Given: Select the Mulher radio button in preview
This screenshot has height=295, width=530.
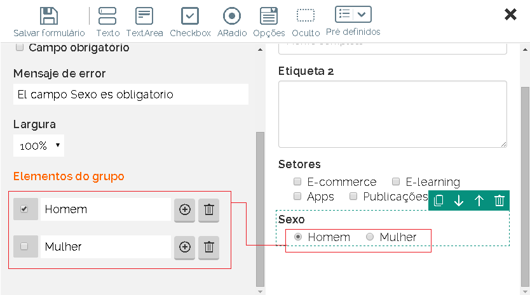Looking at the screenshot, I should click(x=370, y=237).
